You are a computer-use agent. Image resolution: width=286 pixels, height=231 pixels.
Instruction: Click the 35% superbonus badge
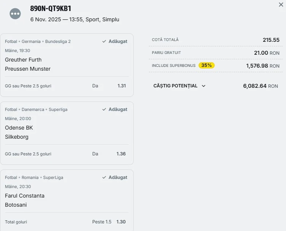206,65
